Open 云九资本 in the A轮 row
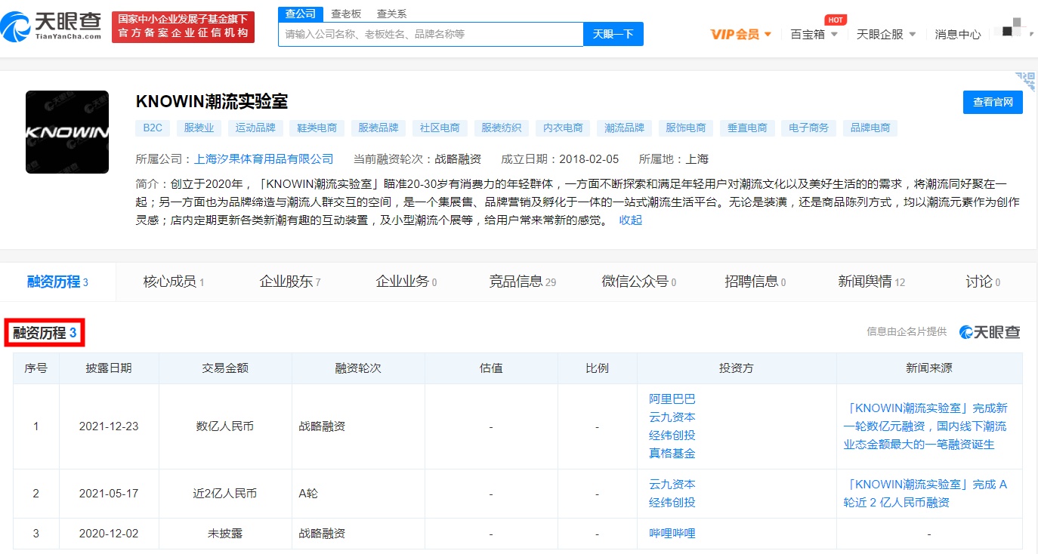 [x=672, y=485]
